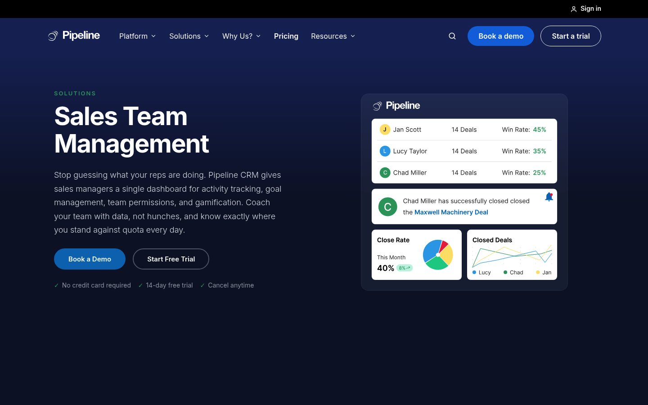Click the Start Free Trial hero button
This screenshot has width=648, height=405.
pyautogui.click(x=171, y=259)
